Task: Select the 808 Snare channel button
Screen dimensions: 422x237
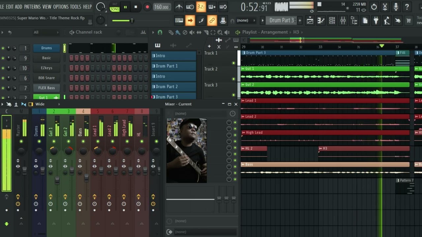Action: point(46,78)
